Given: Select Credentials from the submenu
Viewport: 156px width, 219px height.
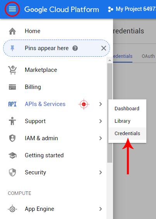Looking at the screenshot, I should click(x=127, y=134).
